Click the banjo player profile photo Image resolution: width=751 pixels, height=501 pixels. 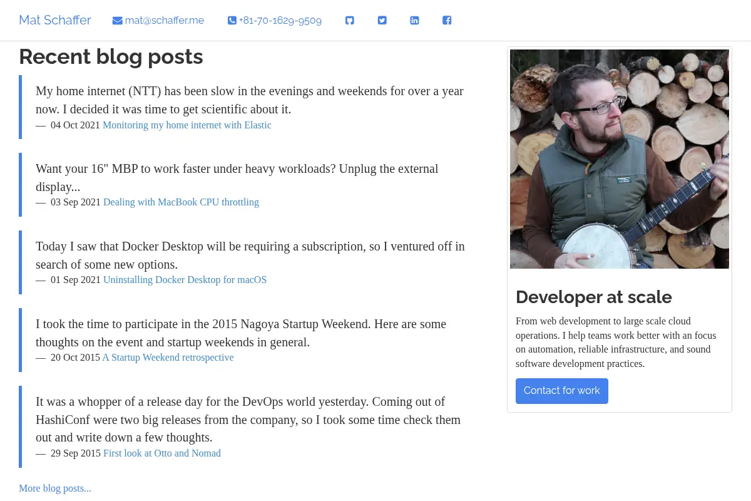[620, 159]
